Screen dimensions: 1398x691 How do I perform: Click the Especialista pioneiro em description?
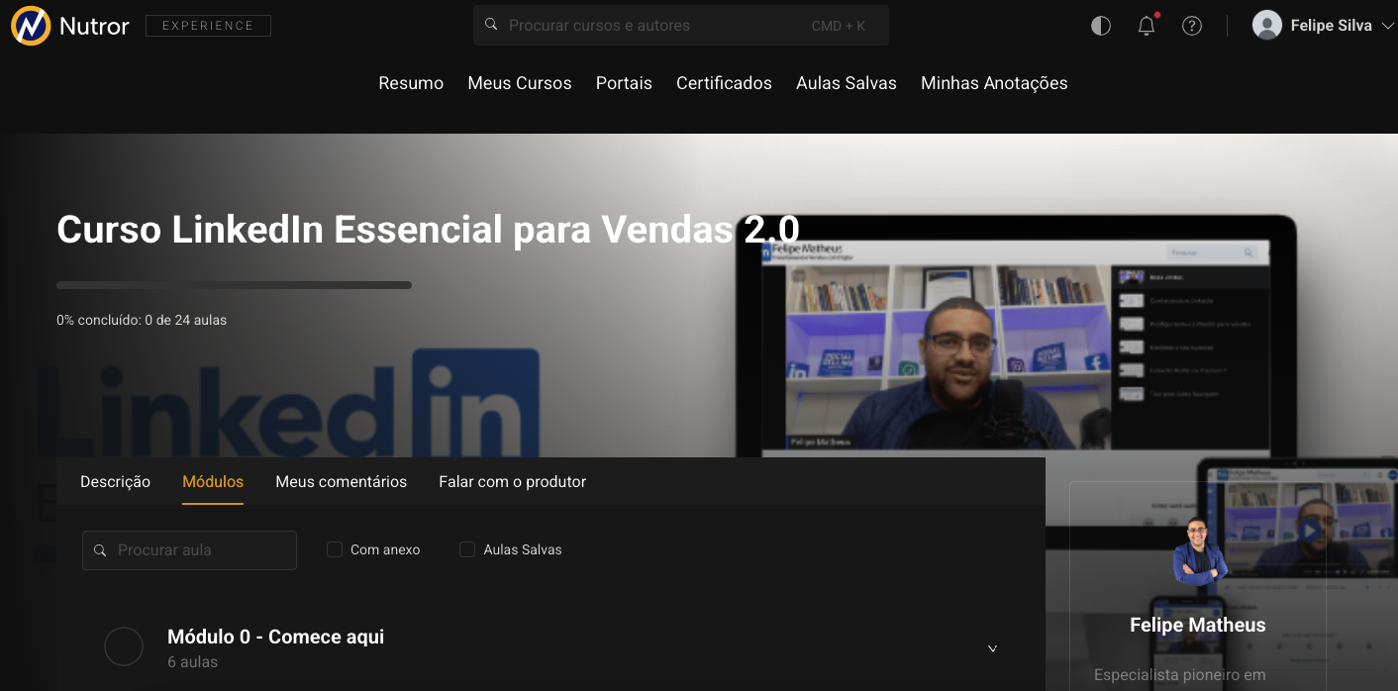(1180, 675)
